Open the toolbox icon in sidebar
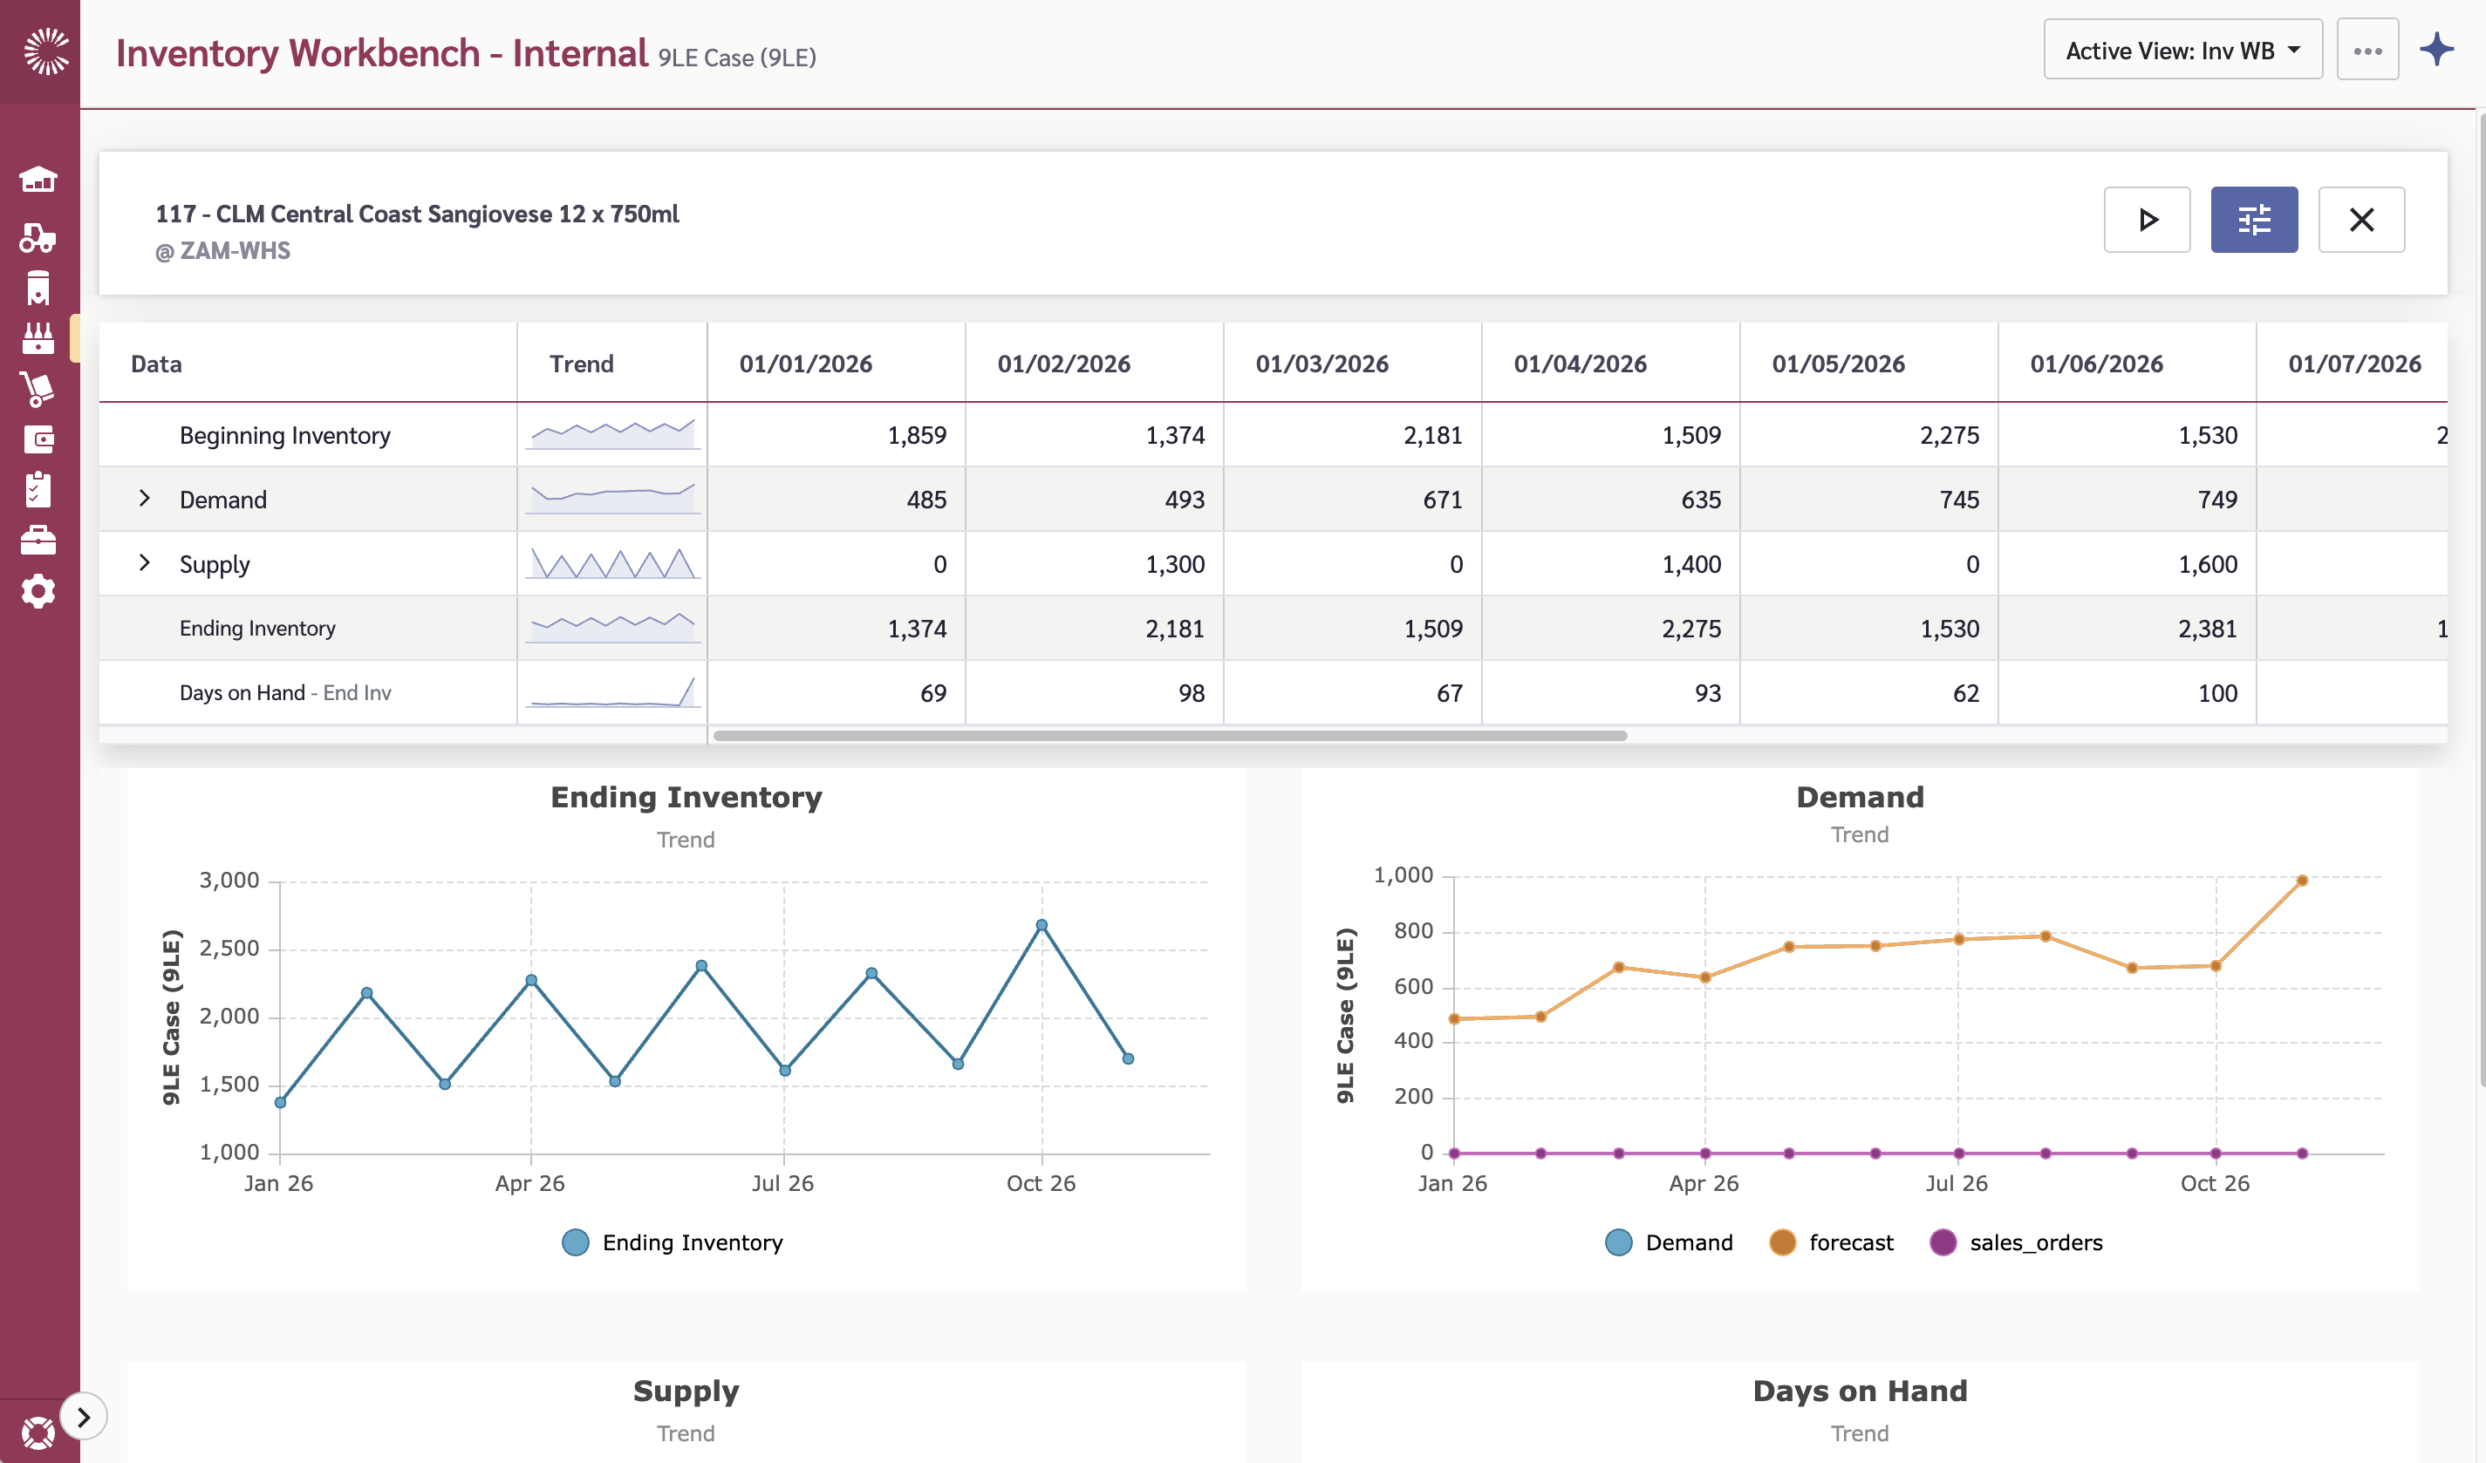Viewport: 2486px width, 1463px height. [x=38, y=541]
